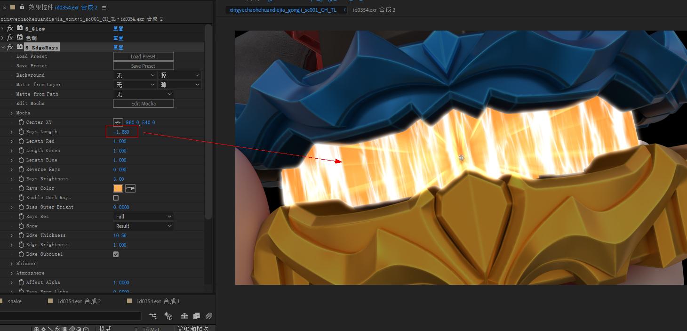Image resolution: width=687 pixels, height=331 pixels.
Task: Open the Background source dropdown
Action: pyautogui.click(x=179, y=75)
